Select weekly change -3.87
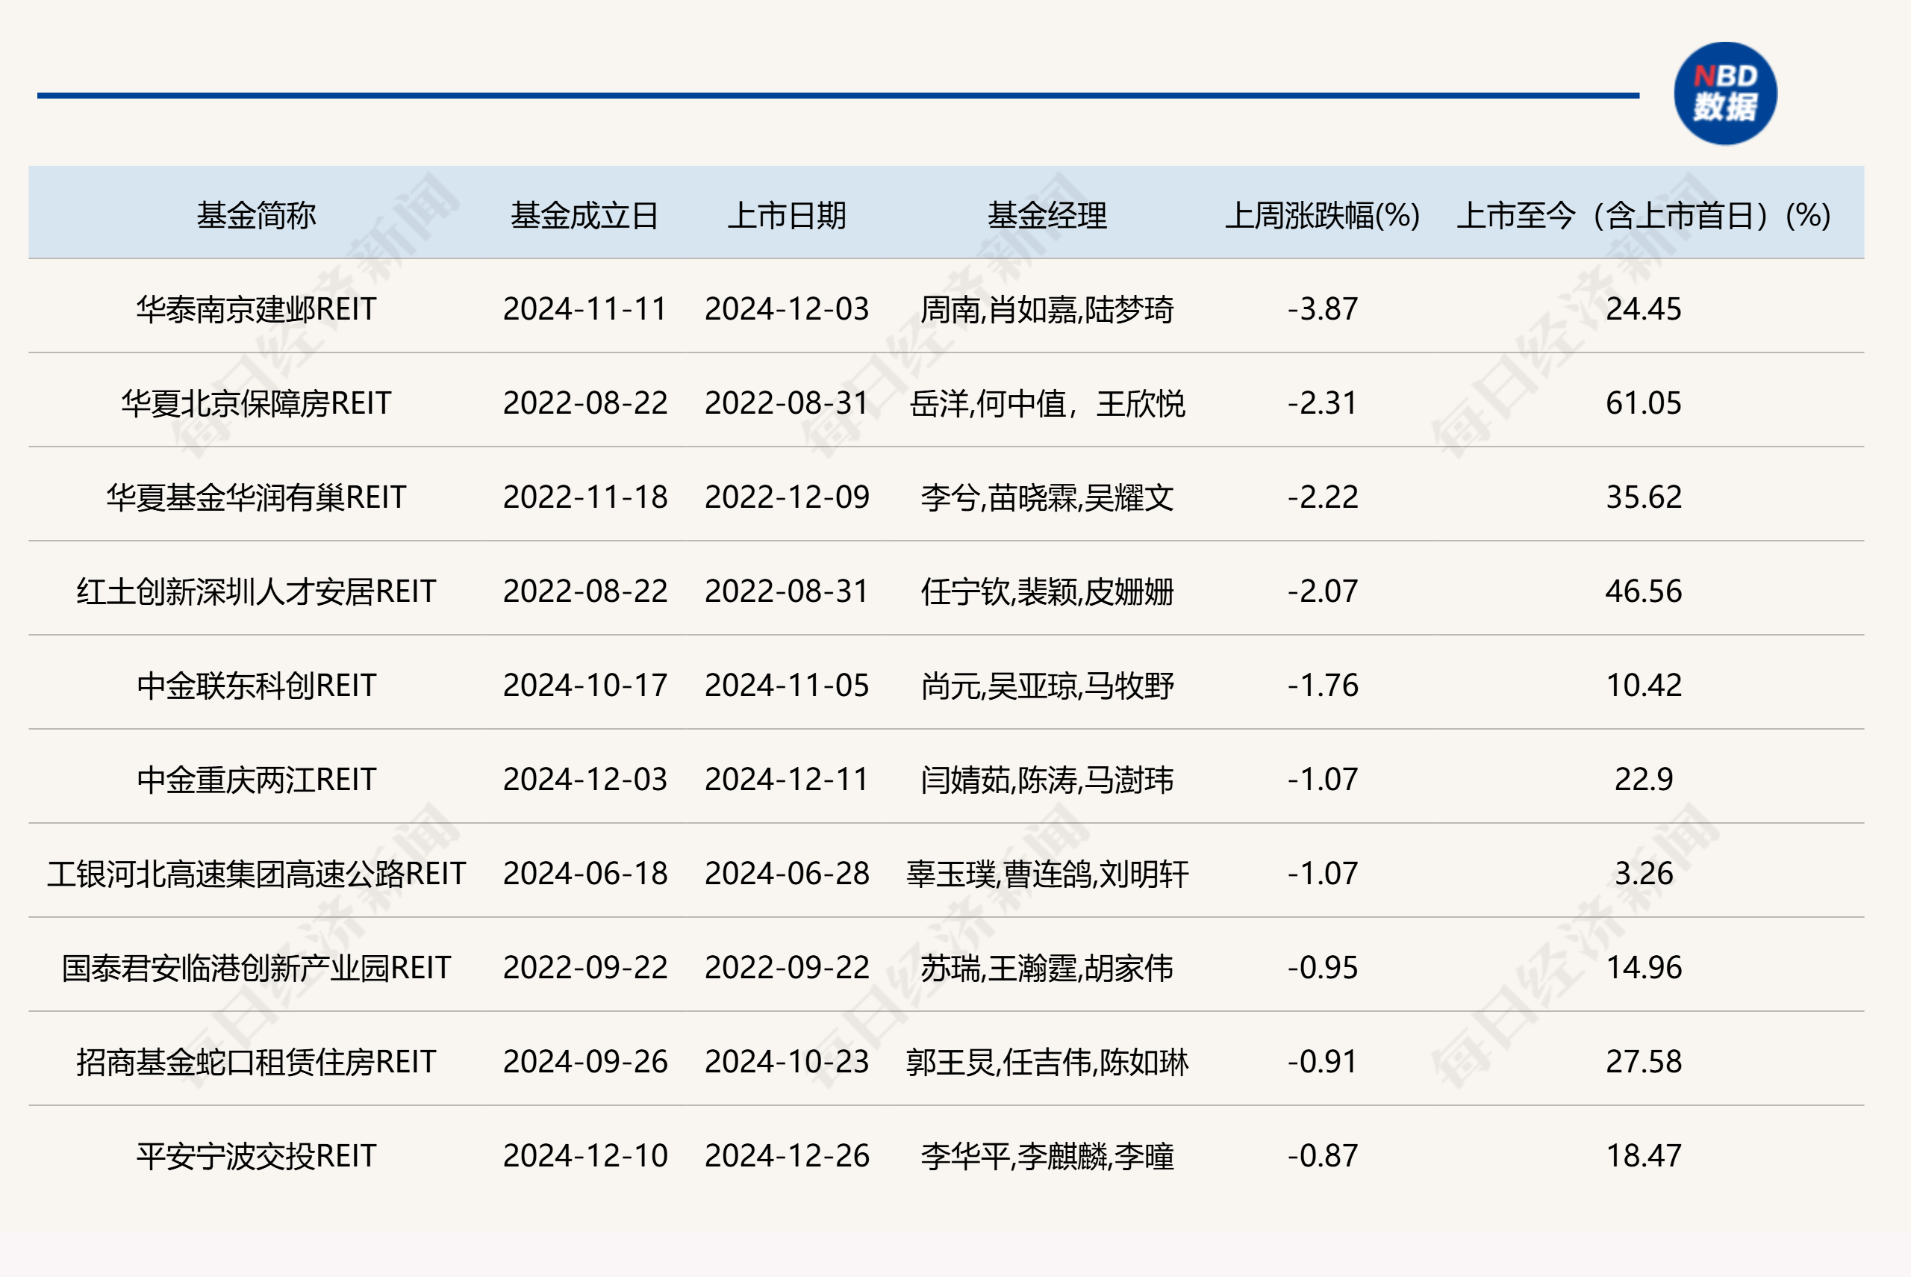 tap(1323, 309)
